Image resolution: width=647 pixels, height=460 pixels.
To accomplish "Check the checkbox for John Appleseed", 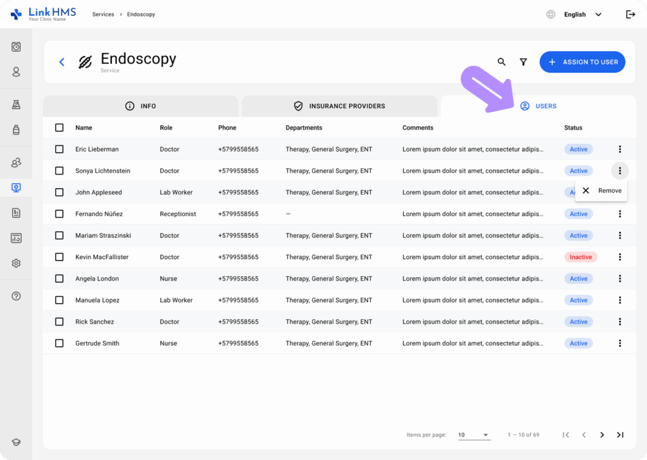I will click(59, 192).
